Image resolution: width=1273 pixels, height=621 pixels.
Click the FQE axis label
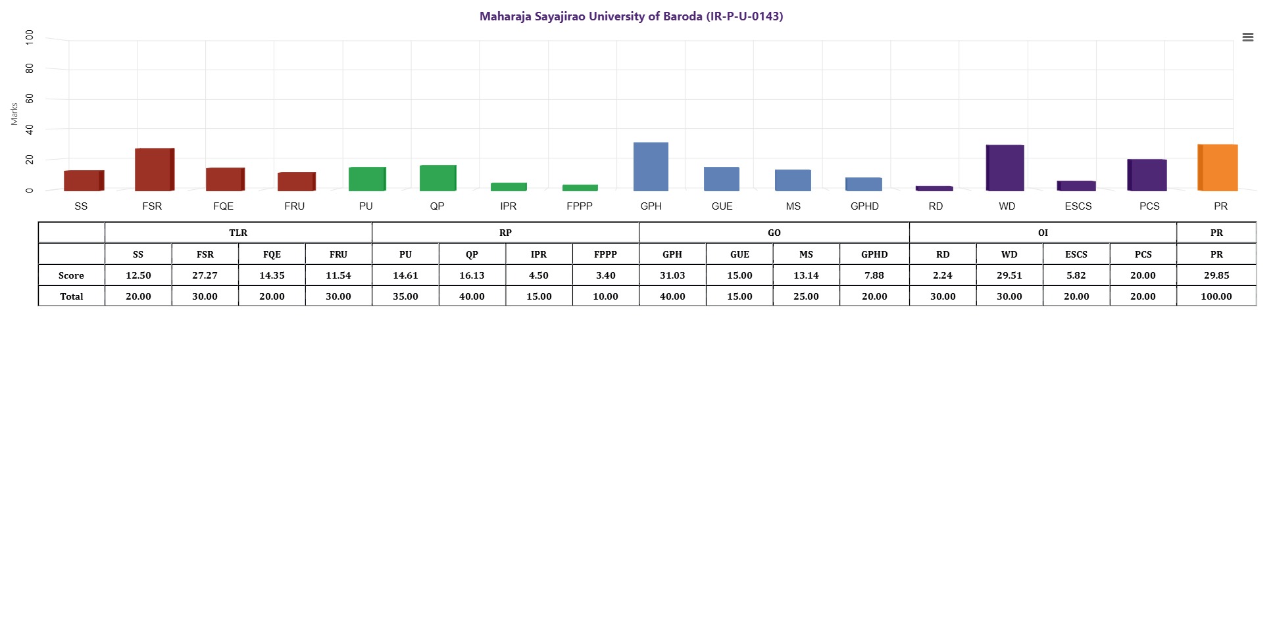coord(224,206)
